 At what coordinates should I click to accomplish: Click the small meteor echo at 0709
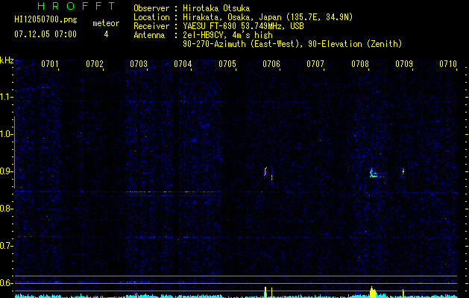403,171
